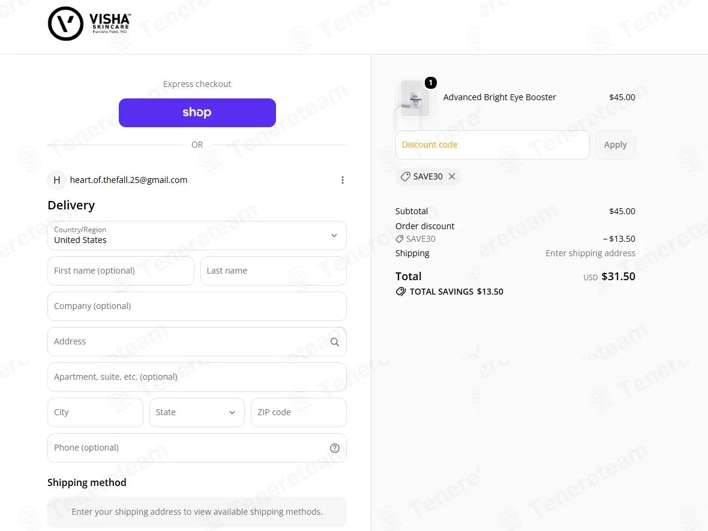Image resolution: width=708 pixels, height=531 pixels.
Task: Open the email account options menu
Action: (x=342, y=180)
